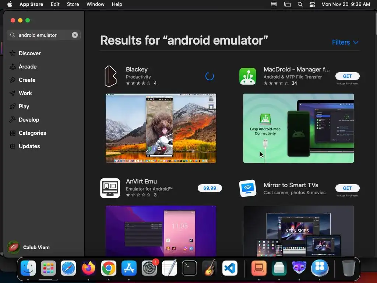Open Finder from the Dock
Viewport: 377px width, 283px height.
(28, 268)
